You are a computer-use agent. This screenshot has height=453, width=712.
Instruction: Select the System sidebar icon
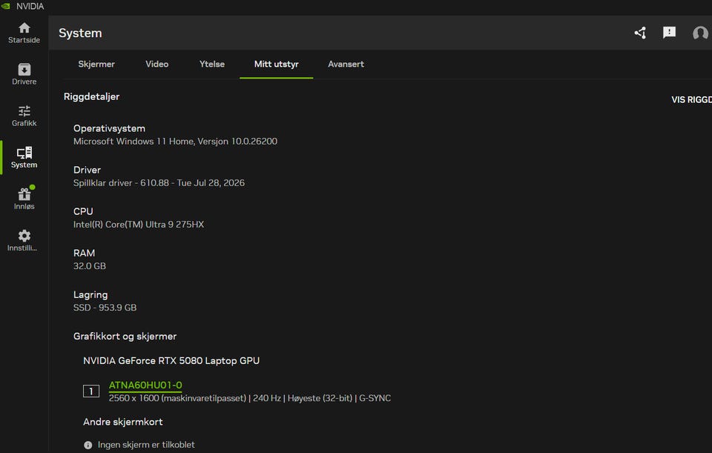pyautogui.click(x=24, y=153)
